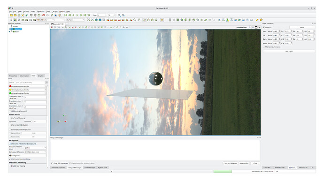The image size is (324, 182).
Task: Open the Surface representation dropdown
Action: (75, 20)
